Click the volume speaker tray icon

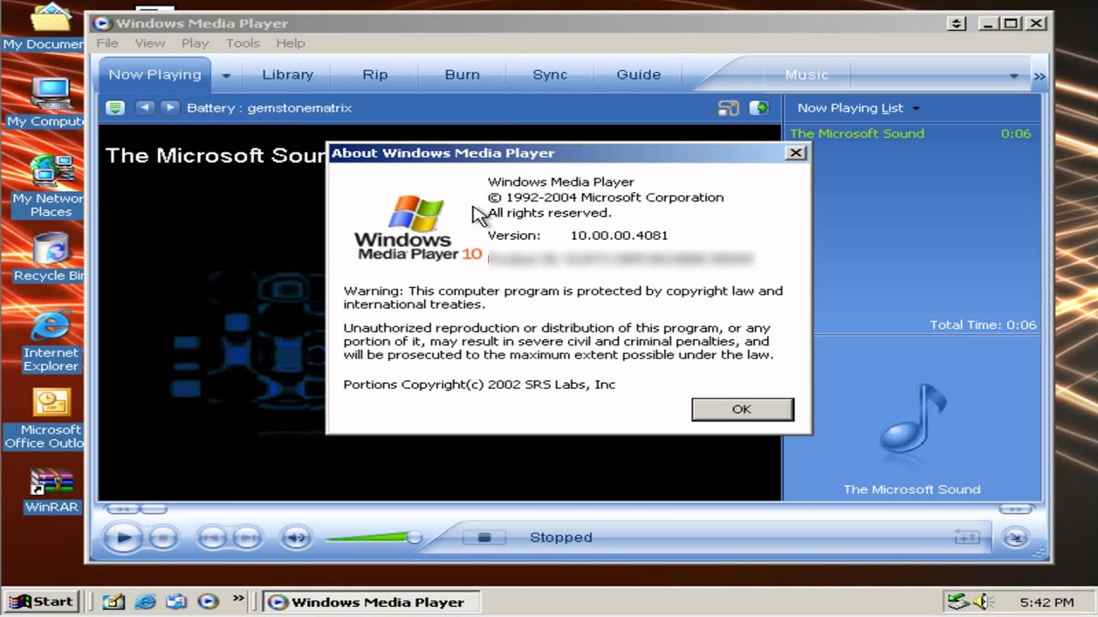tap(983, 602)
